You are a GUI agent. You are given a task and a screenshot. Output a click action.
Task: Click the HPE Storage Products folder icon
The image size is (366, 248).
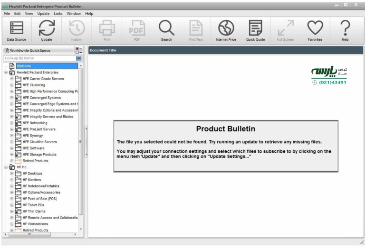(18, 155)
